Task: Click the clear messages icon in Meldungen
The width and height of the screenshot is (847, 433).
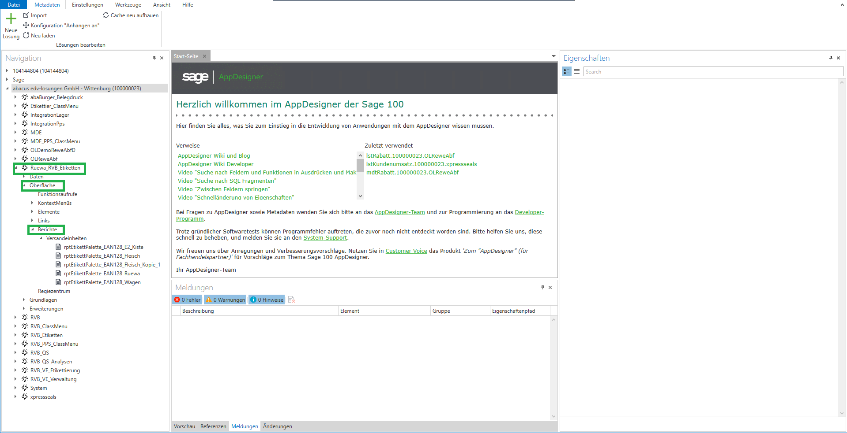Action: 291,300
